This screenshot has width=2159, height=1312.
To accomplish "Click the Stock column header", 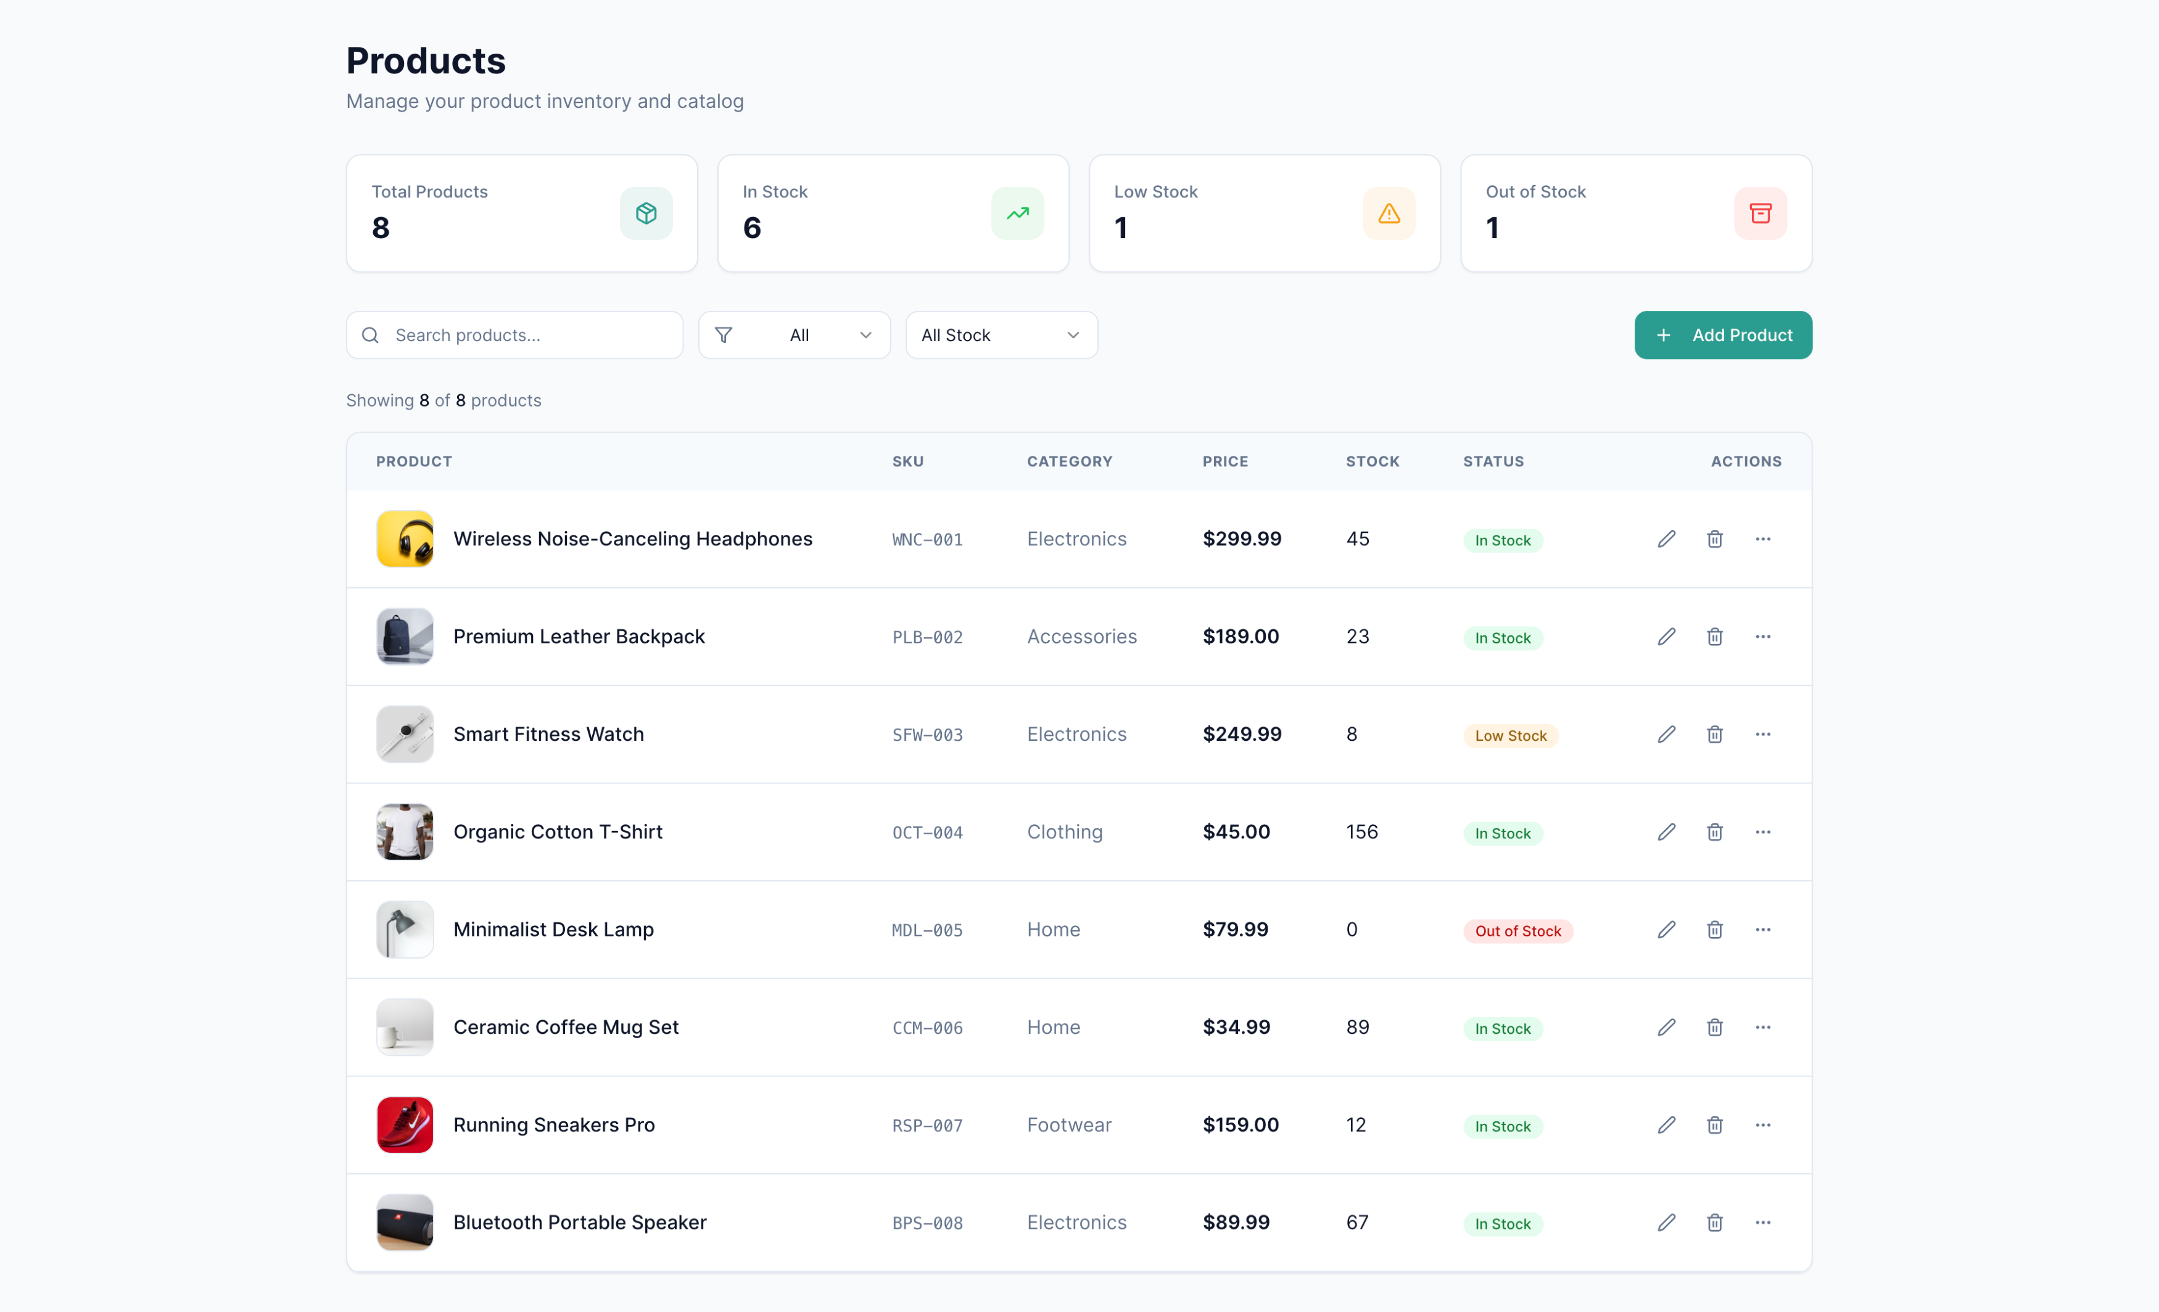I will [x=1372, y=461].
